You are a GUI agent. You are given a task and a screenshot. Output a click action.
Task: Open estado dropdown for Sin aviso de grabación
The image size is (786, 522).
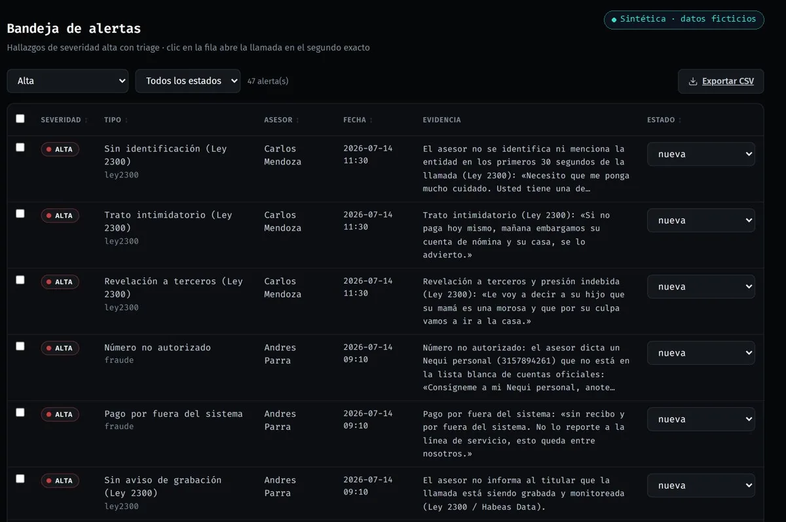click(701, 485)
